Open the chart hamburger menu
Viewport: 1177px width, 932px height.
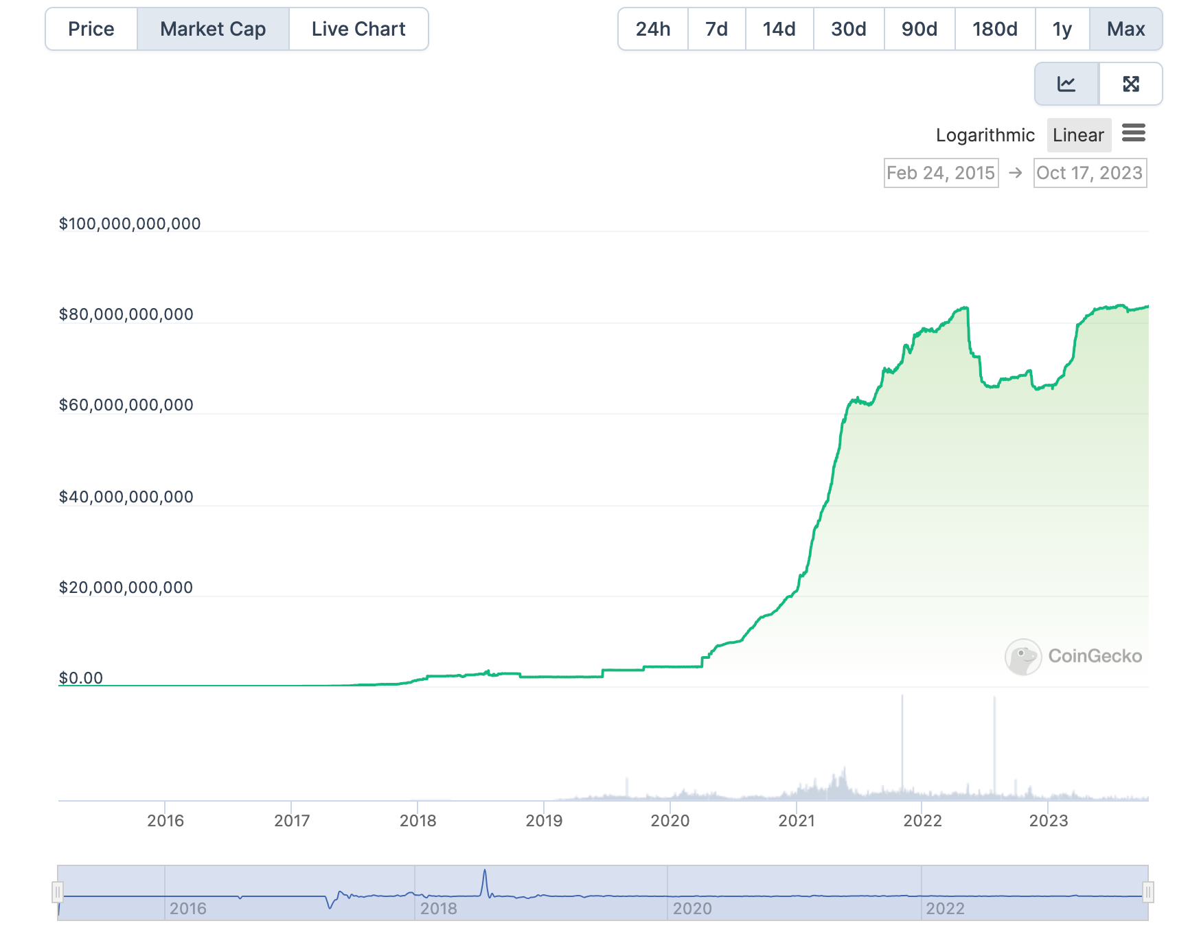pyautogui.click(x=1134, y=133)
